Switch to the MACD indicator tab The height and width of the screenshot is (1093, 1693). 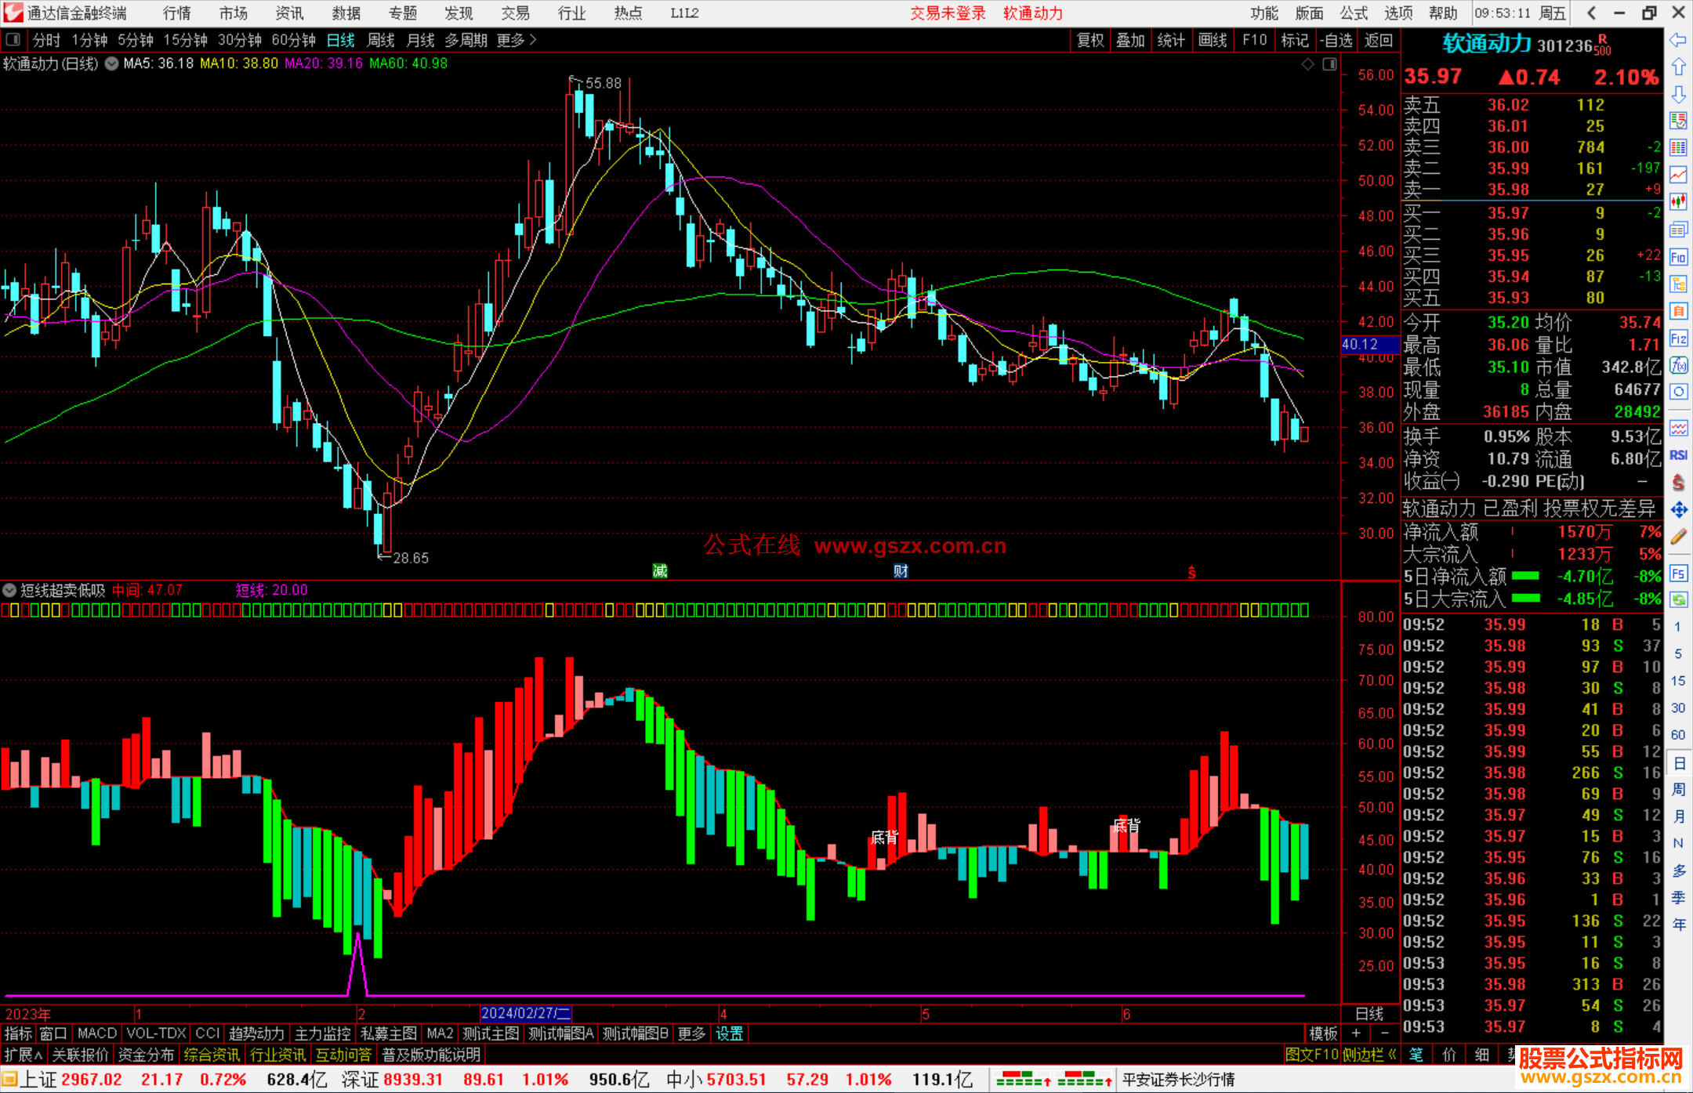pyautogui.click(x=96, y=1033)
